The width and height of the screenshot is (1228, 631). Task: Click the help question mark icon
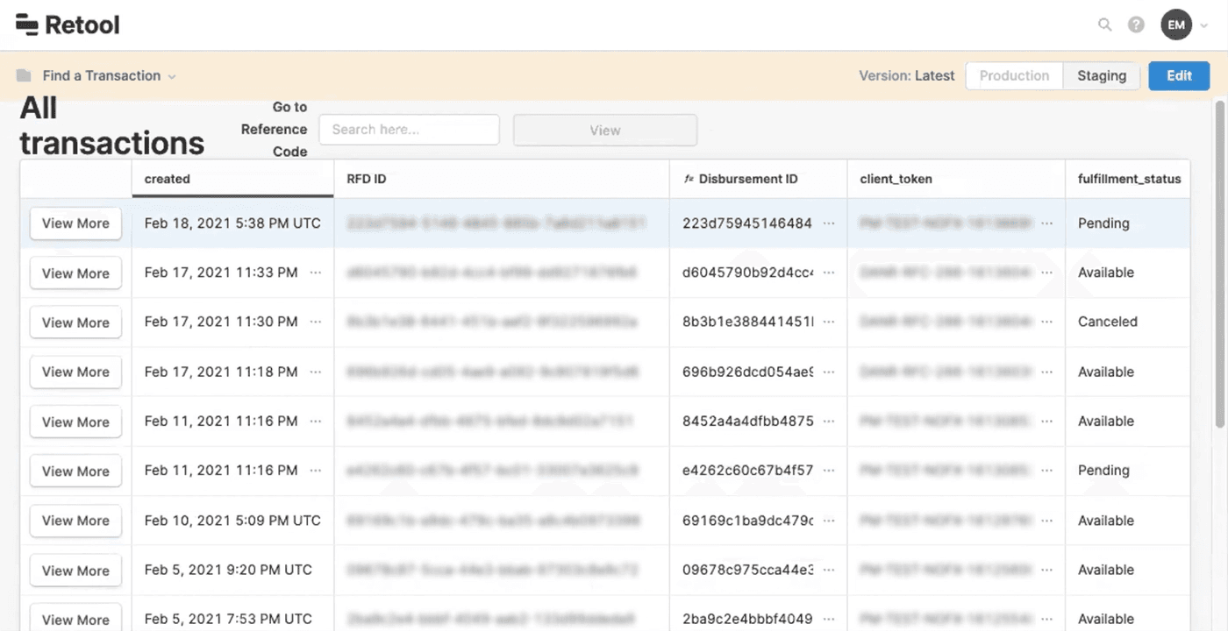(1136, 25)
